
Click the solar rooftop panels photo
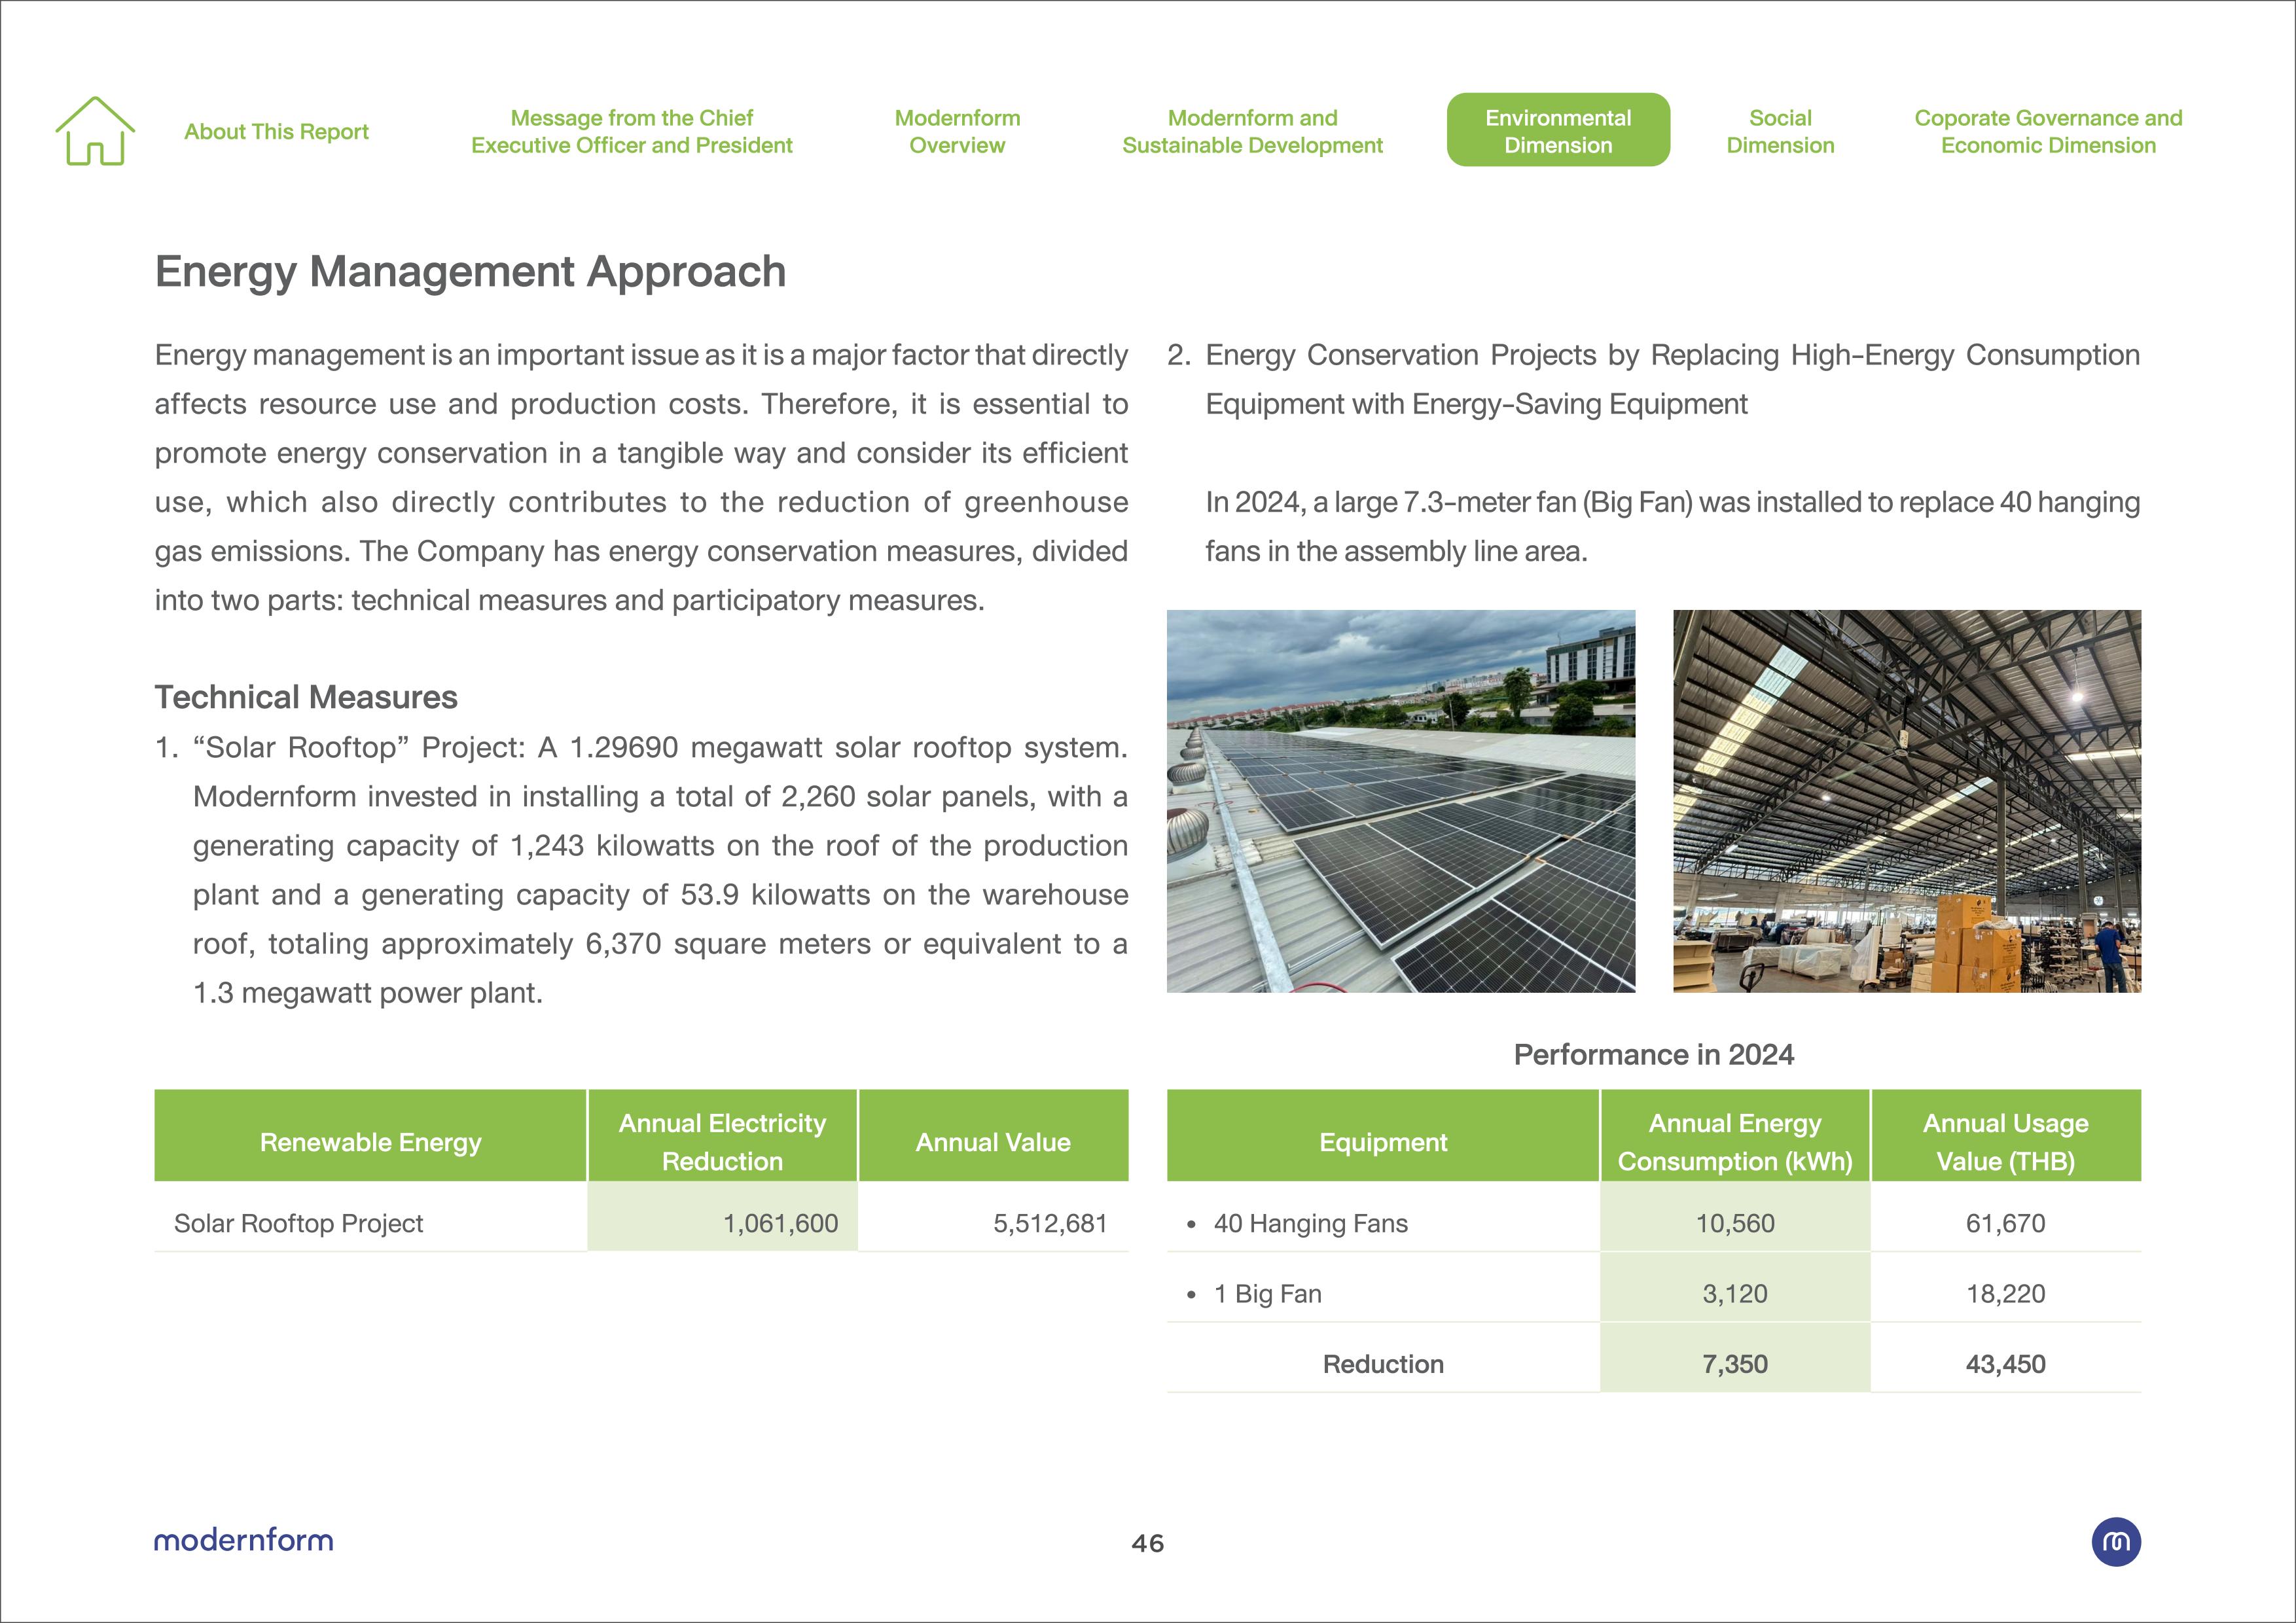coord(1400,801)
